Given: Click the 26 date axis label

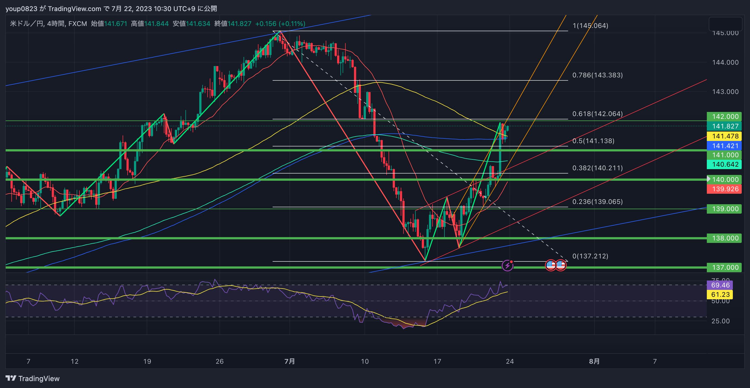Looking at the screenshot, I should coord(219,361).
